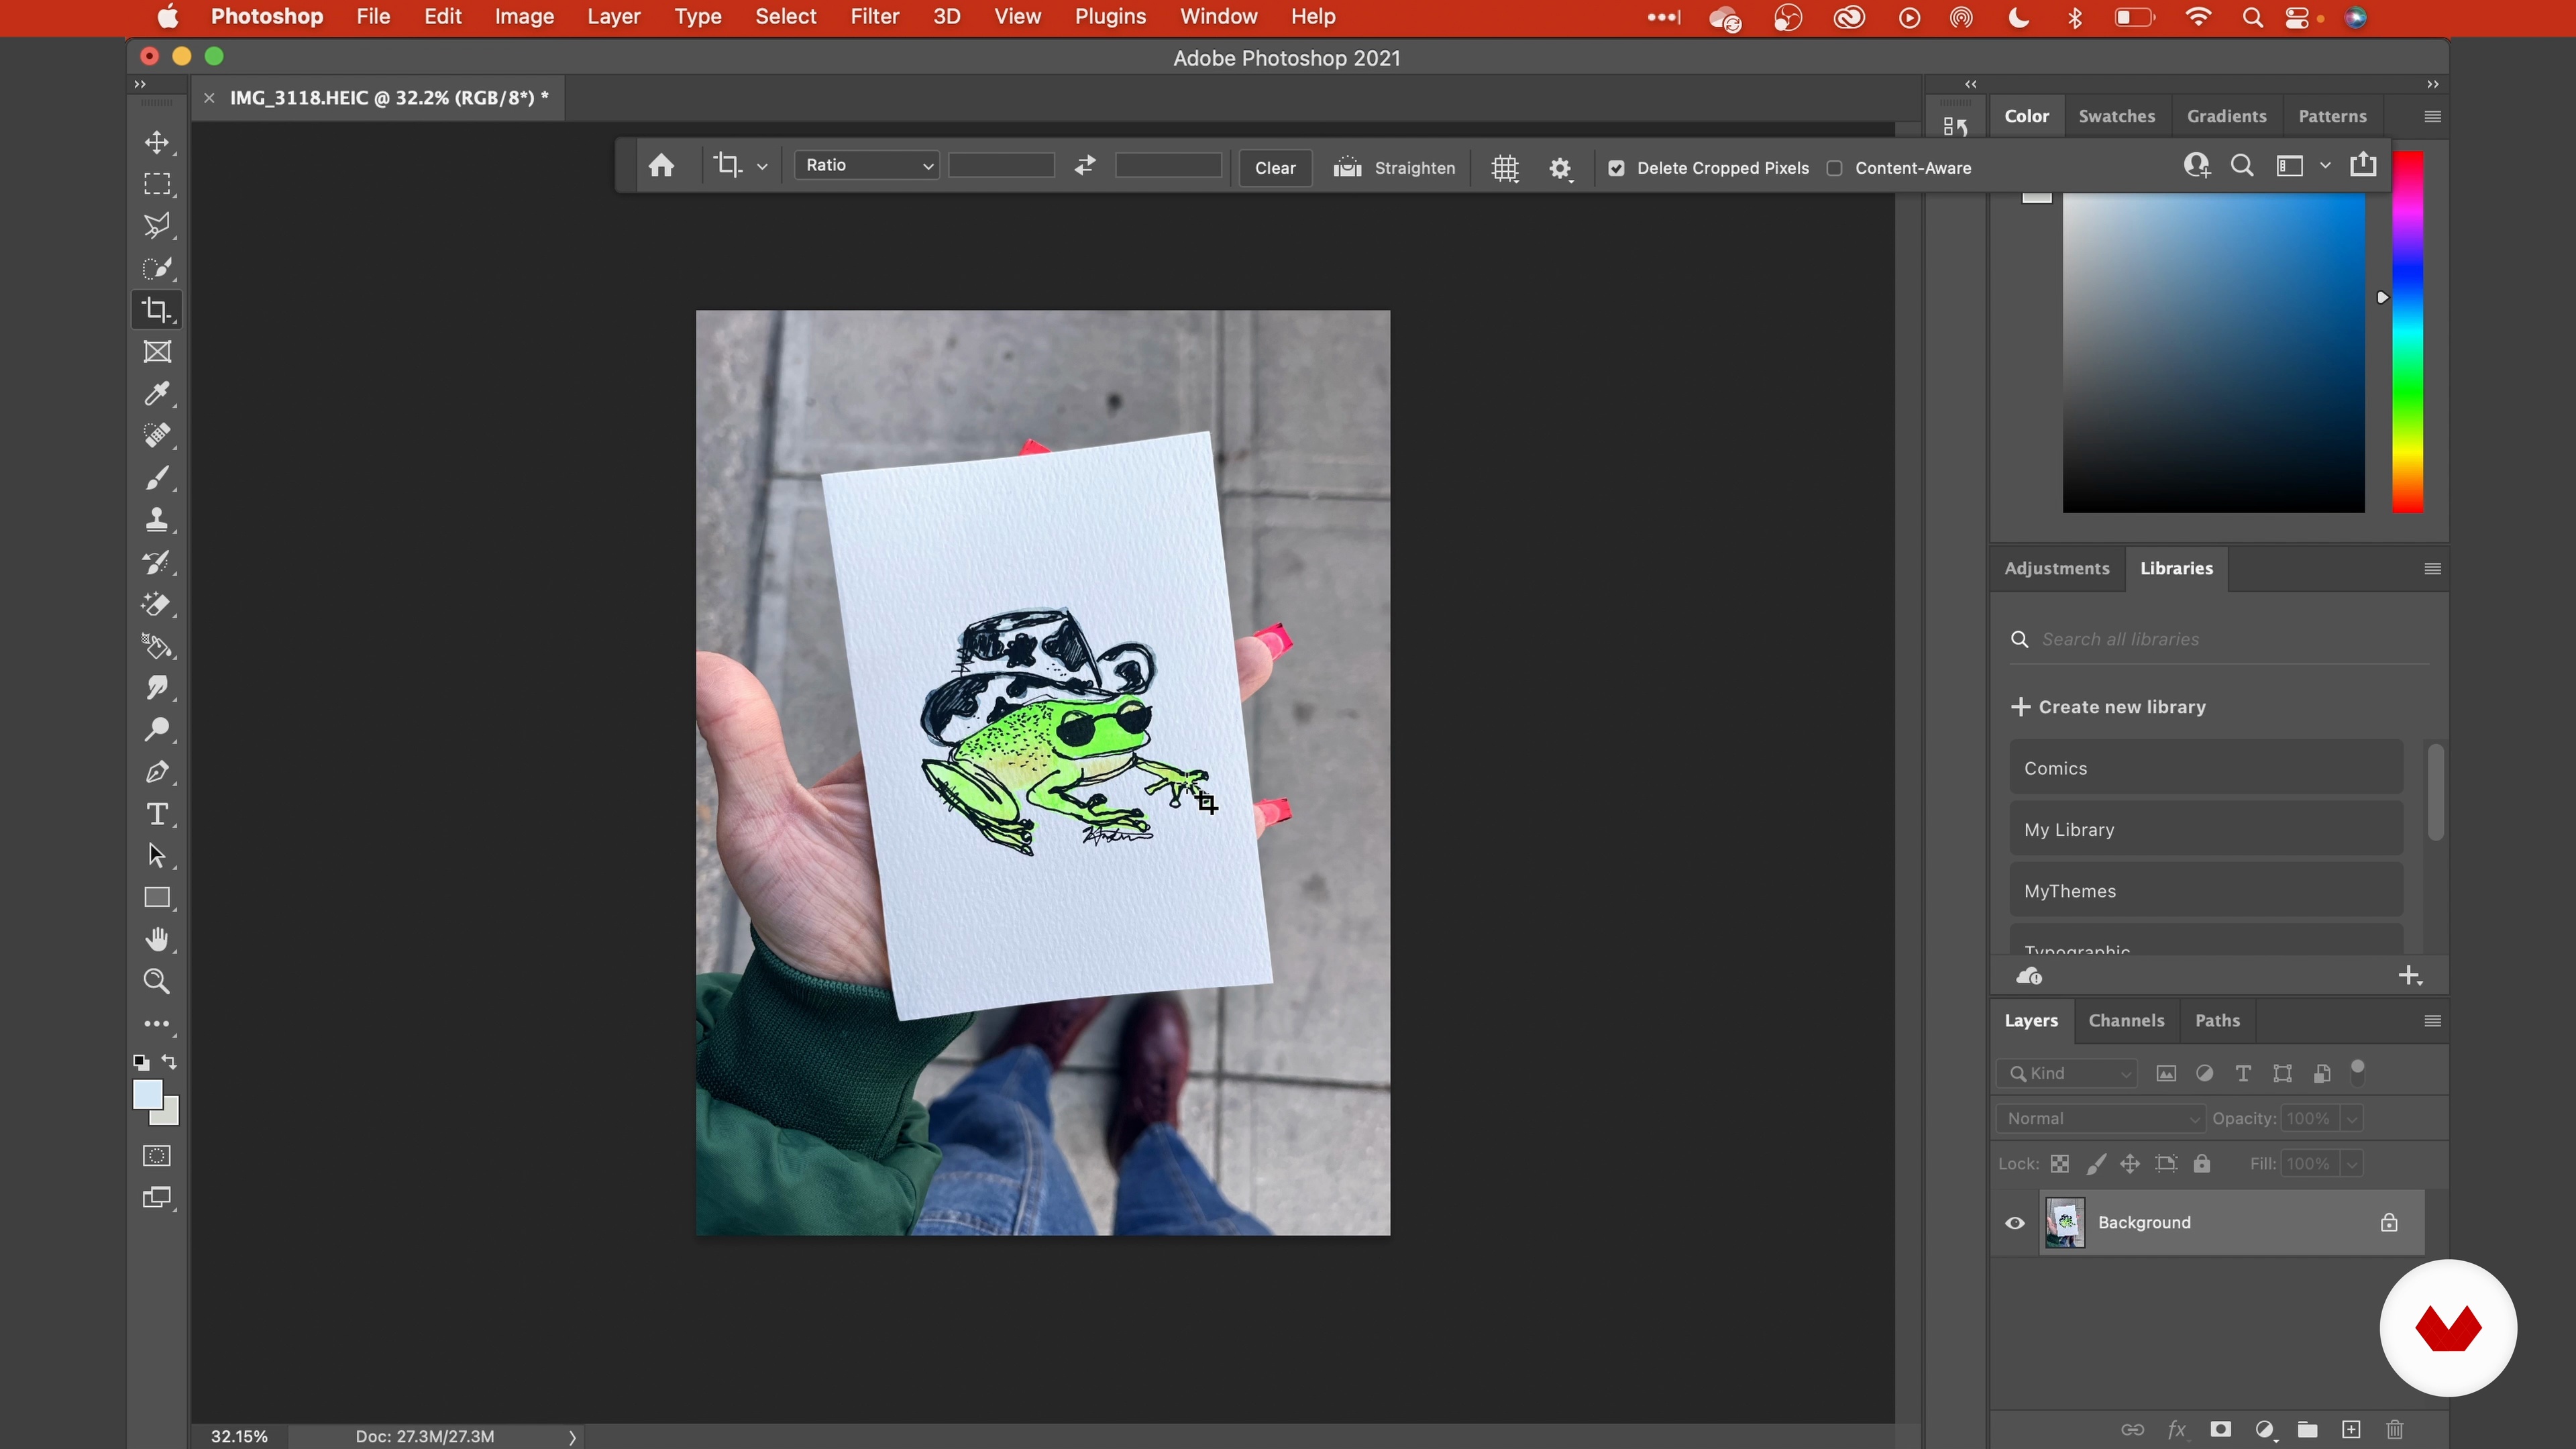2576x1449 pixels.
Task: Select the Horizontal Type tool
Action: pos(157,814)
